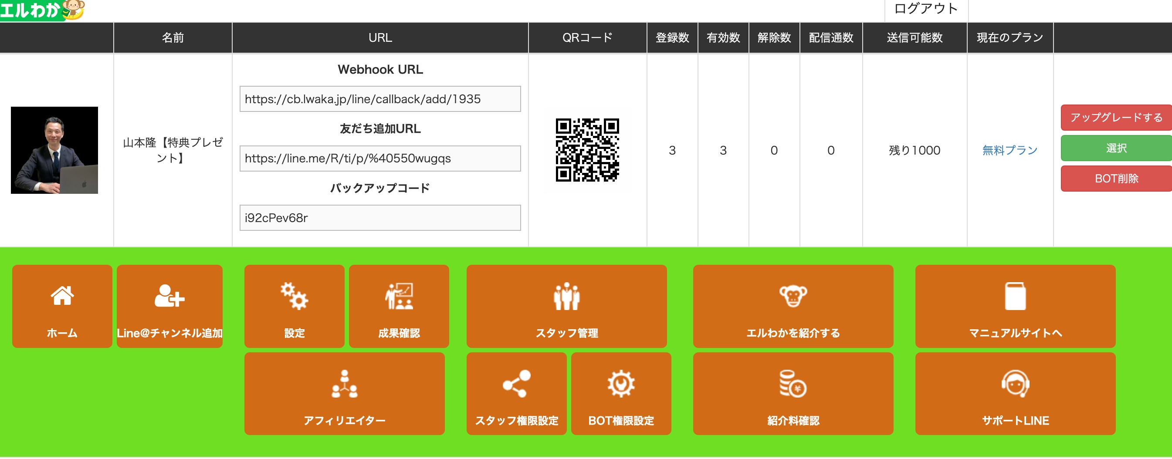Click the マニュアルサイトへ menu label

[x=1015, y=333]
